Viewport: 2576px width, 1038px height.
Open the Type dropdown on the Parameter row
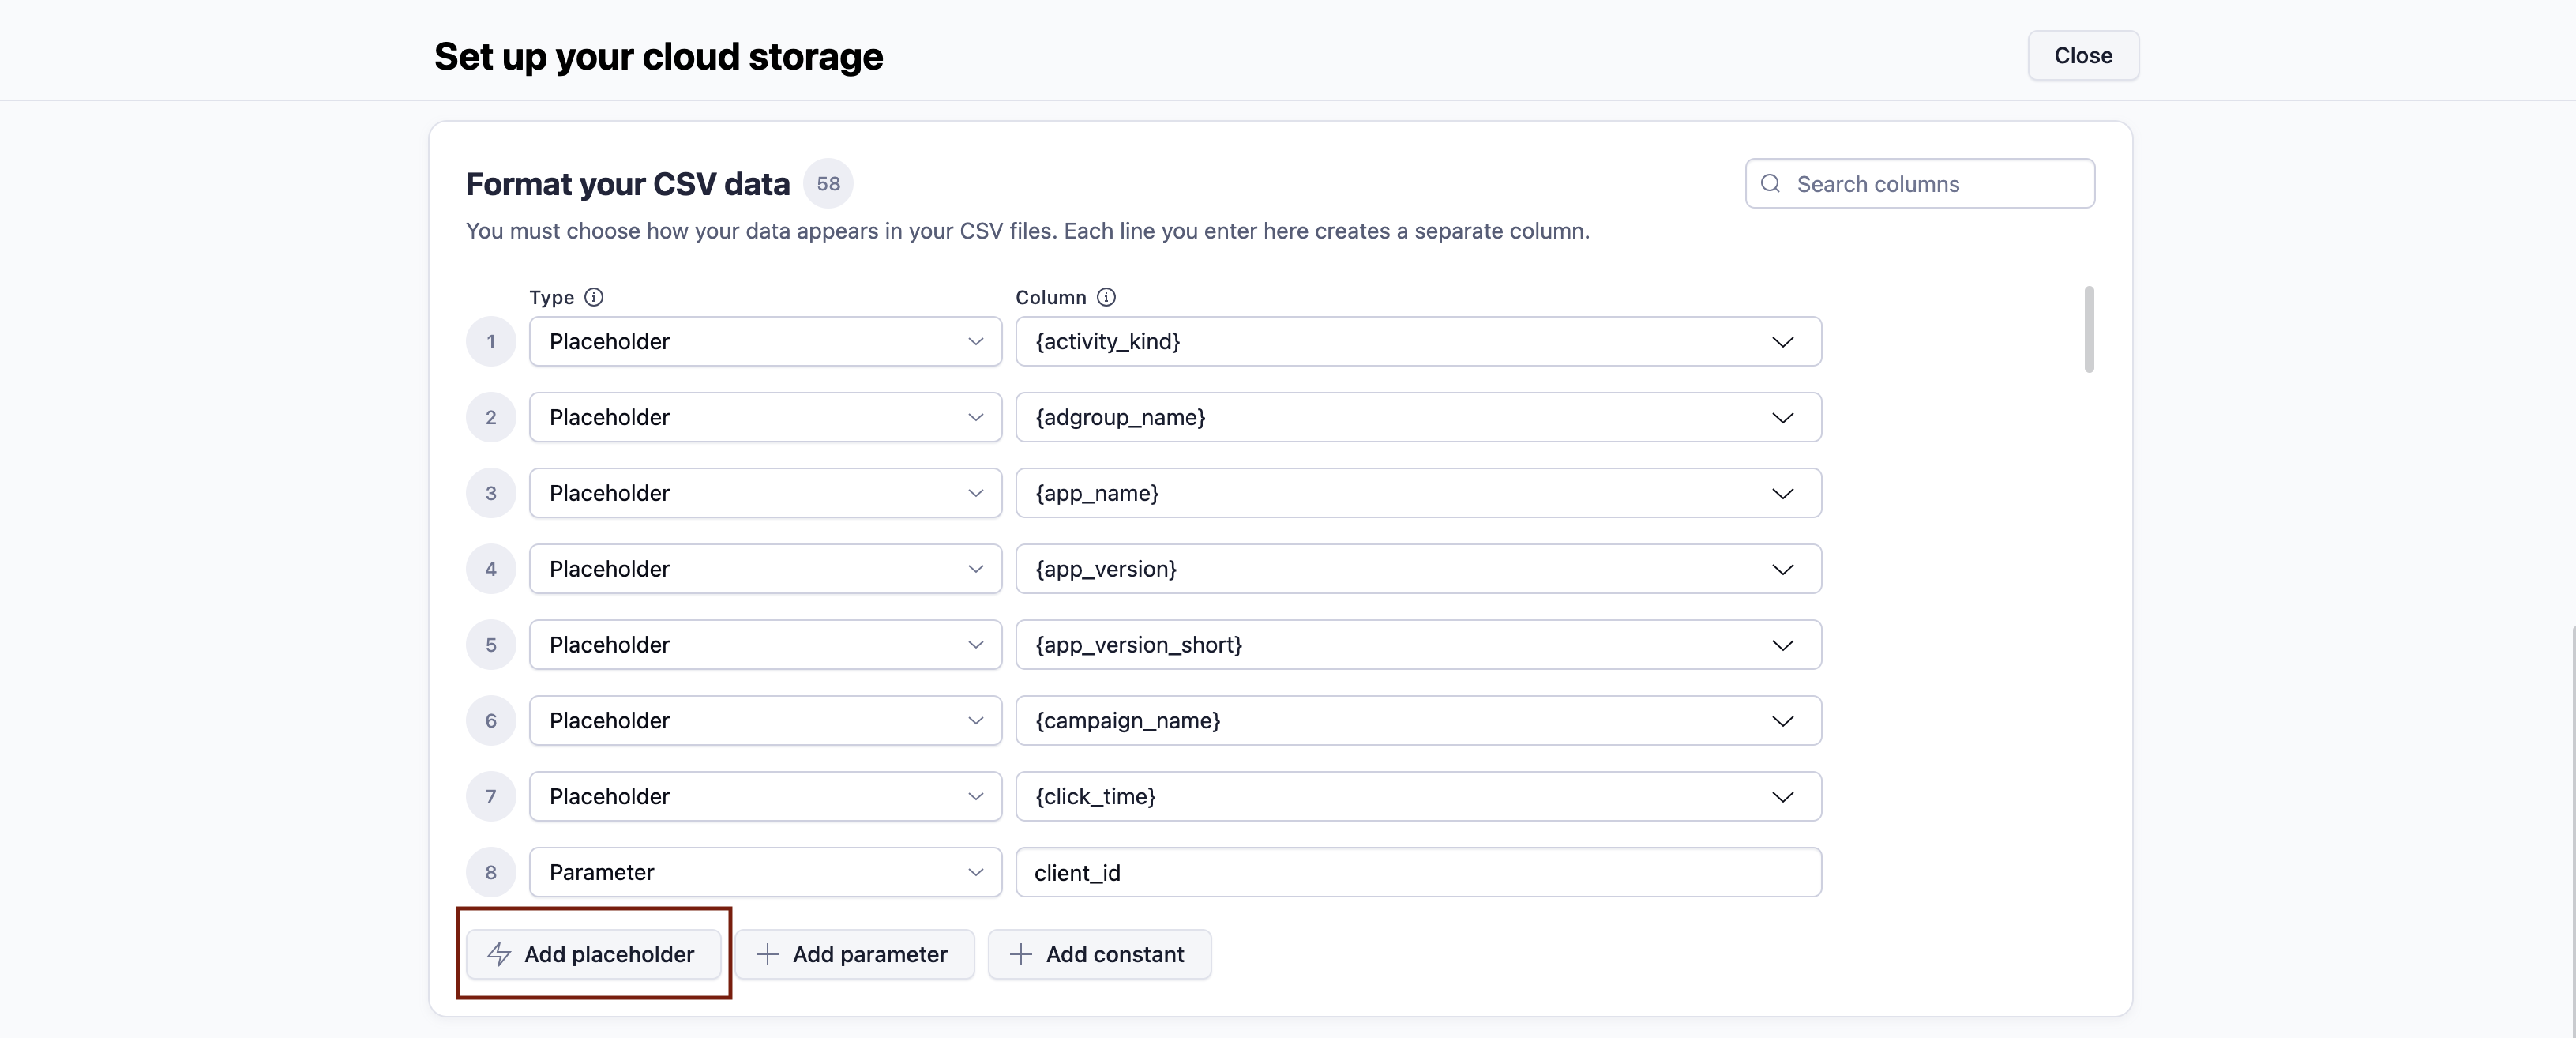tap(765, 872)
